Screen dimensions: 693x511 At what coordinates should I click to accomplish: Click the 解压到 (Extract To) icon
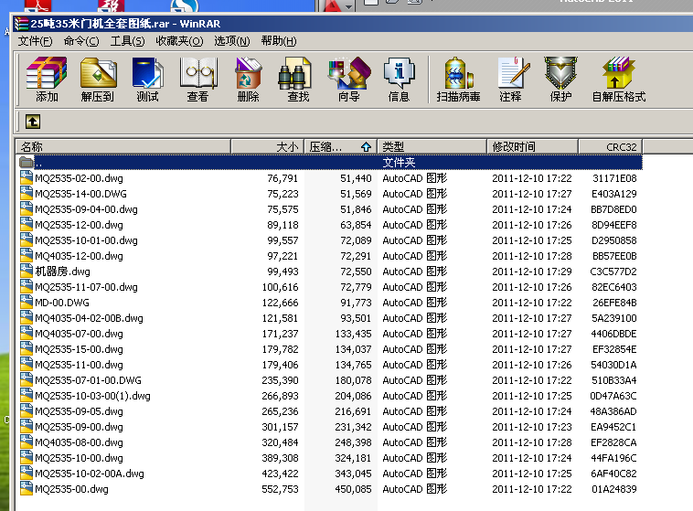pos(98,80)
